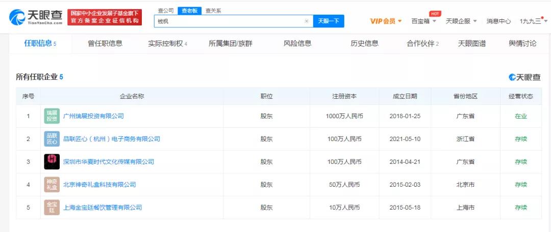Clear search text with the X icon
551x232 pixels.
pos(306,21)
